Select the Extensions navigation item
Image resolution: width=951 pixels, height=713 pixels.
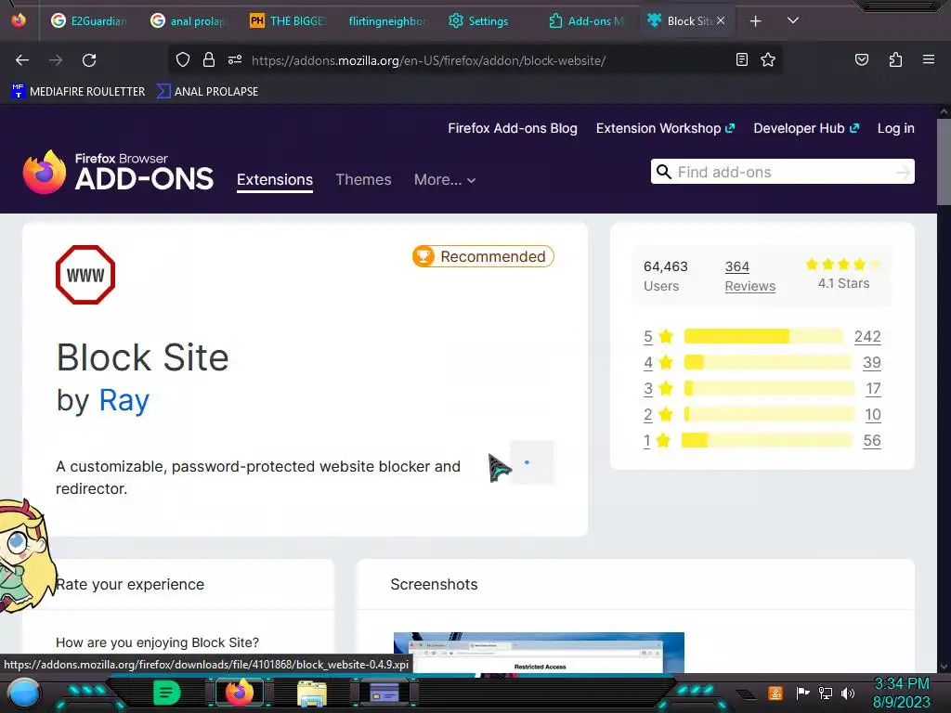coord(275,180)
